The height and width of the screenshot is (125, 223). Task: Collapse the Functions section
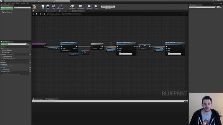pos(1,55)
